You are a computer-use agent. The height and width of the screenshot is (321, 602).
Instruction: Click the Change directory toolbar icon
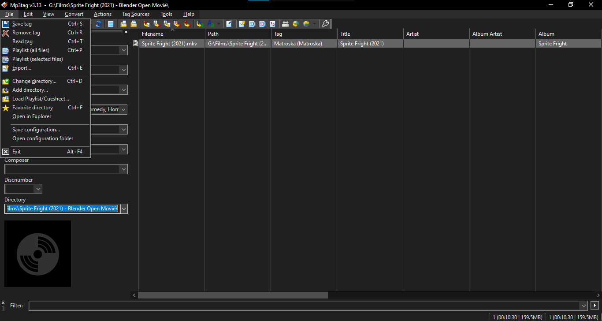click(x=123, y=24)
